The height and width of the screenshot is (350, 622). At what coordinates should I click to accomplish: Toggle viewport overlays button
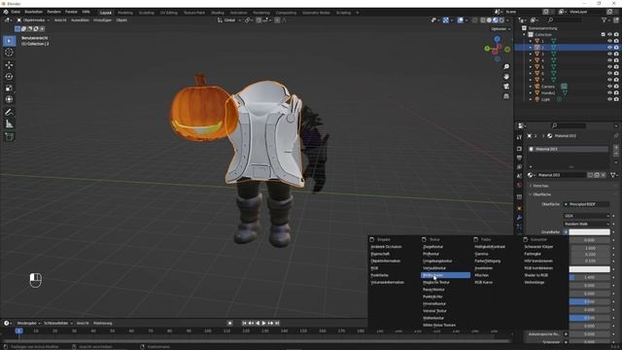coord(460,19)
